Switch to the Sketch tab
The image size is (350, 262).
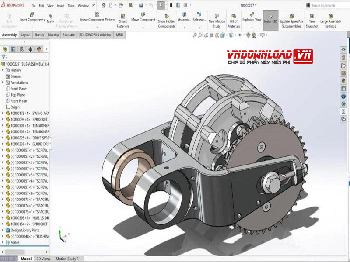point(39,35)
